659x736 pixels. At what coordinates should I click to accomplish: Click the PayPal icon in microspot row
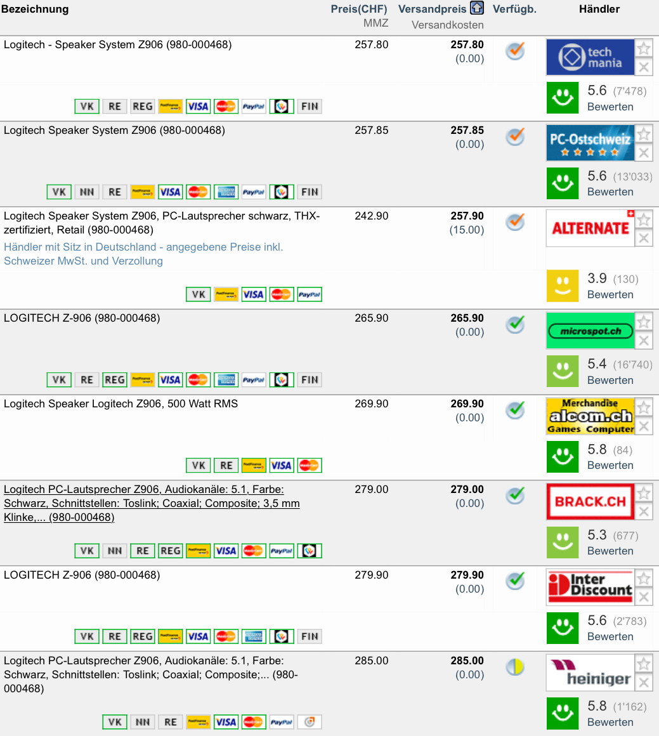coord(254,379)
